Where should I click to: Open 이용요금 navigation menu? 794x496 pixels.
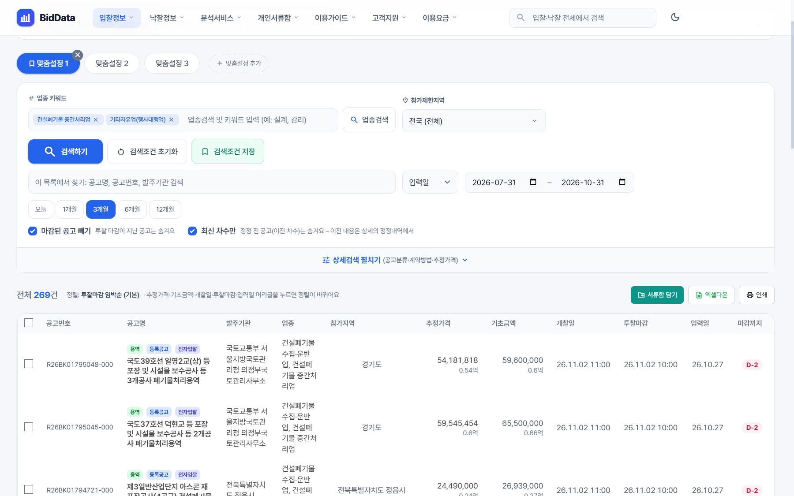(x=439, y=18)
